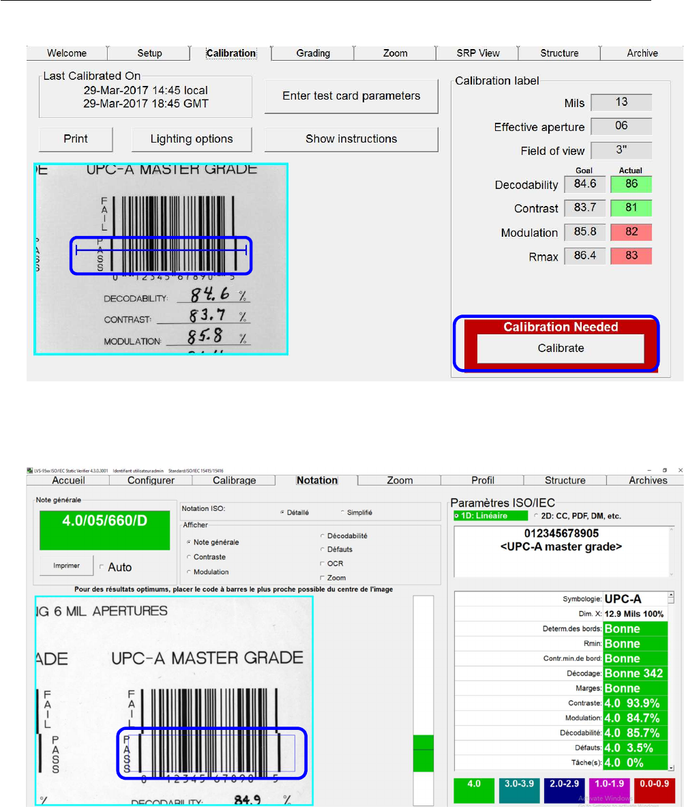Open the Calibrage tab
This screenshot has height=807, width=684.
[234, 480]
